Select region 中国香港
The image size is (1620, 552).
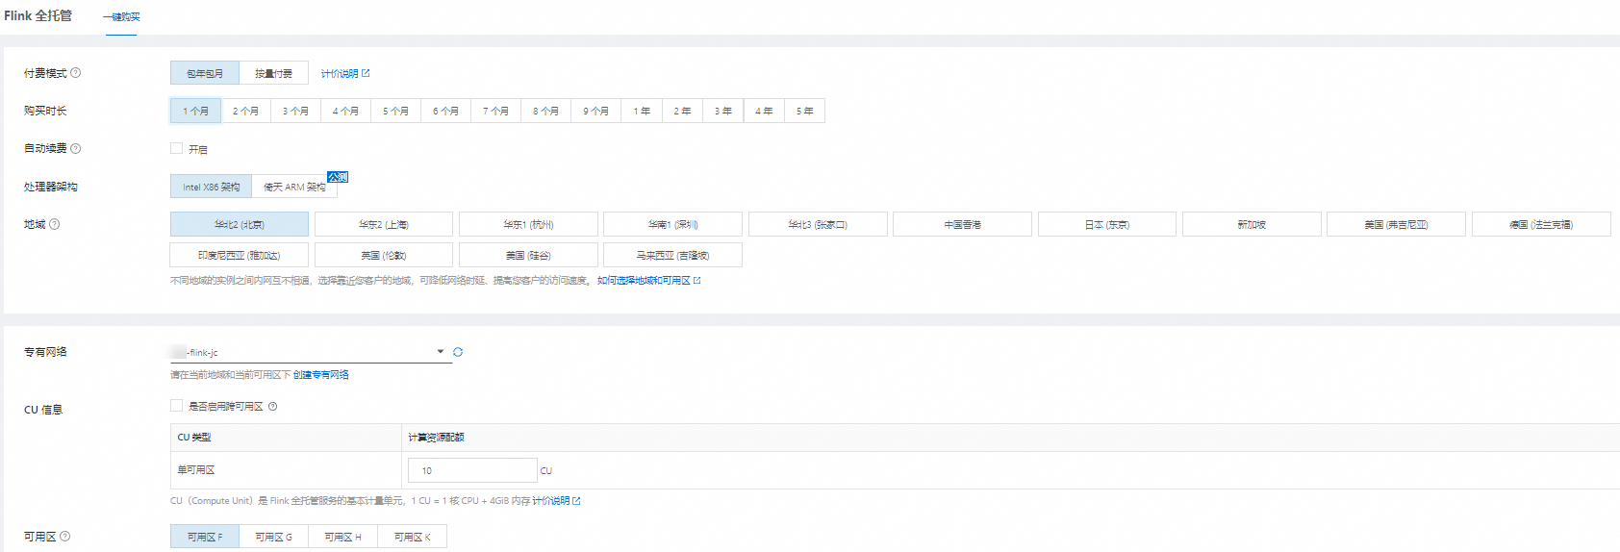[x=963, y=224]
